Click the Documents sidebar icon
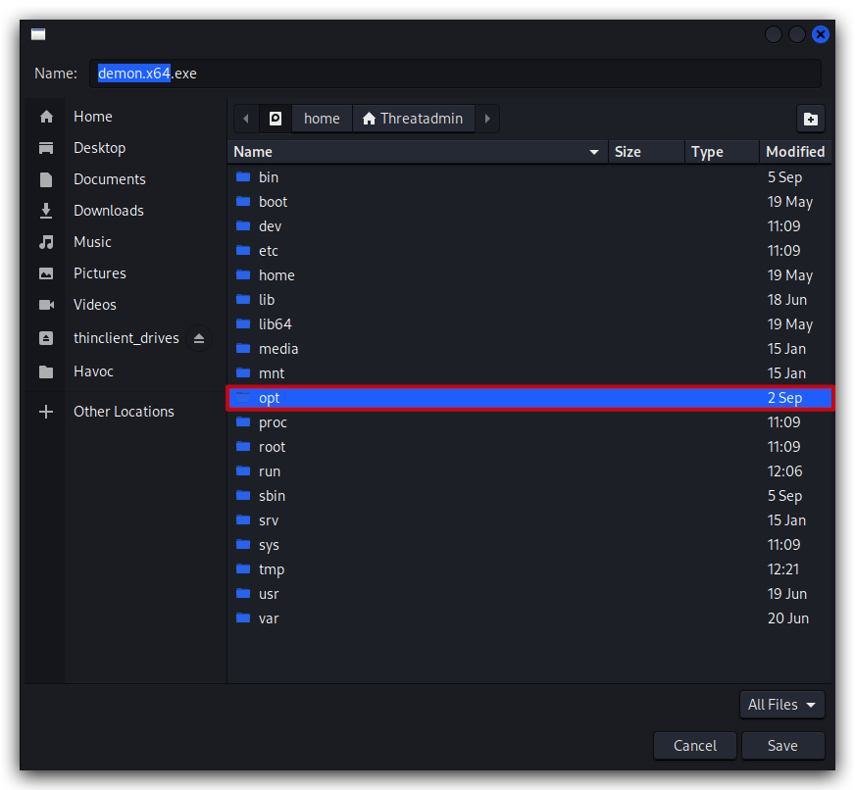The height and width of the screenshot is (790, 855). [x=46, y=179]
